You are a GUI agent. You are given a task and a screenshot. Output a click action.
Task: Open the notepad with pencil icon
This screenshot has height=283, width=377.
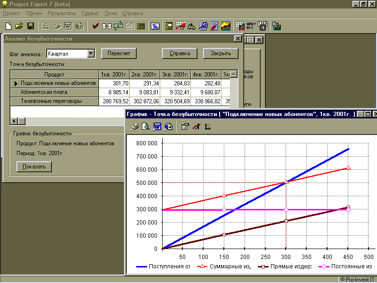214,26
